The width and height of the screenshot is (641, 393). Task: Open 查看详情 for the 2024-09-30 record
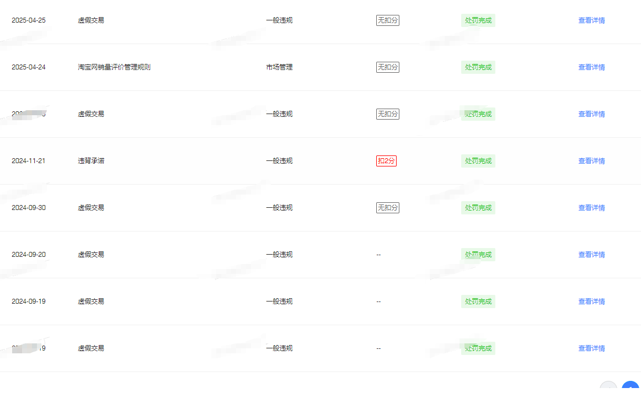tap(591, 208)
